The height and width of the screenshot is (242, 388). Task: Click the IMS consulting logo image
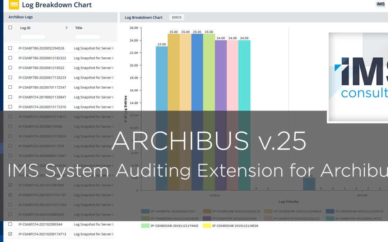[x=358, y=77]
